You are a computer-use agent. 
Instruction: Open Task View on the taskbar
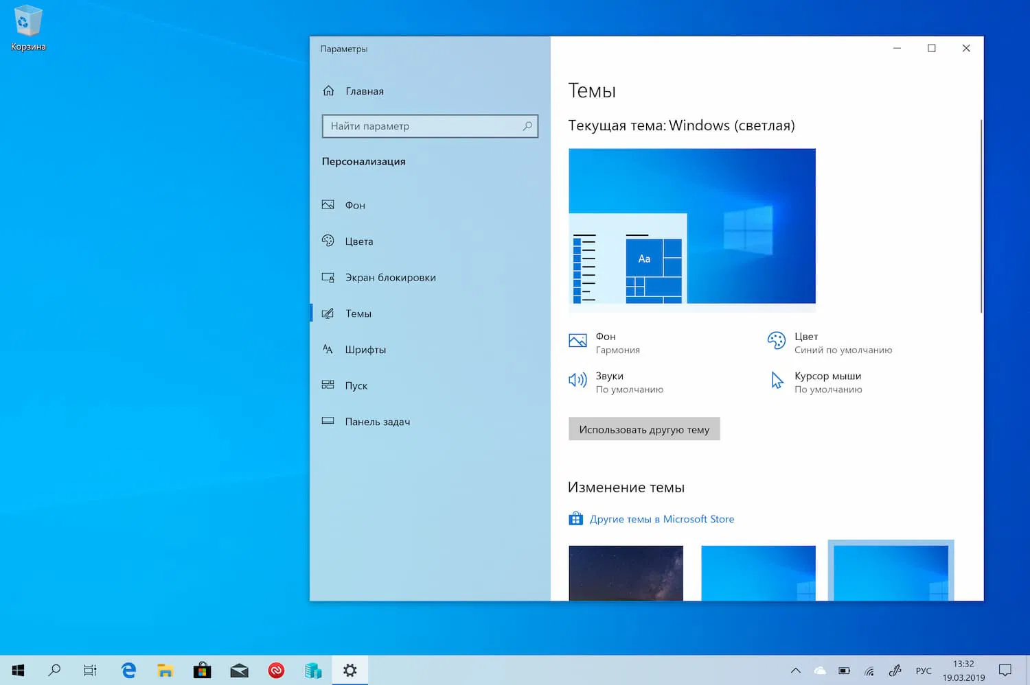90,670
